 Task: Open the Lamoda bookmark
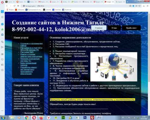47,10
